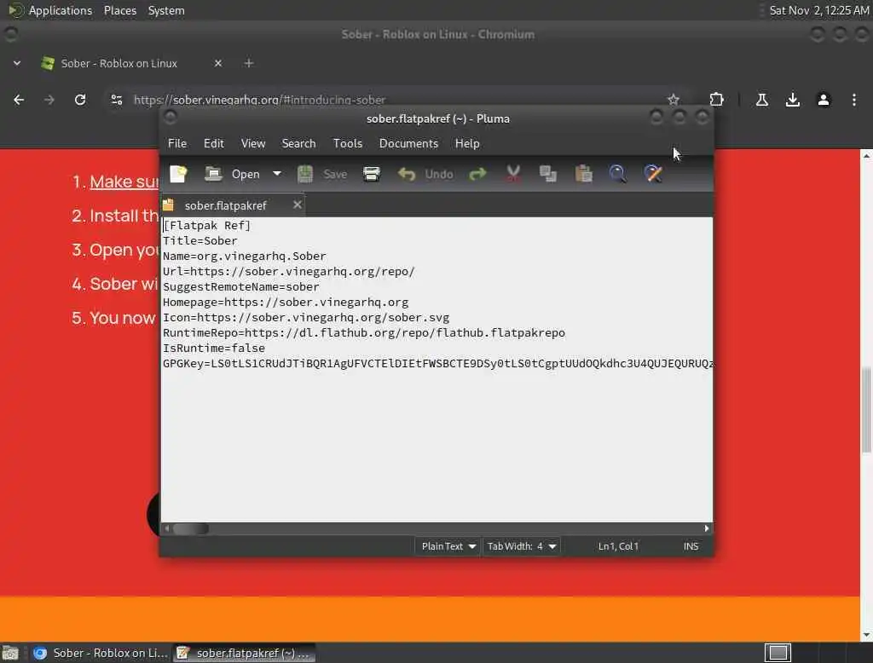Expand the Chromium tab search chevron

17,63
